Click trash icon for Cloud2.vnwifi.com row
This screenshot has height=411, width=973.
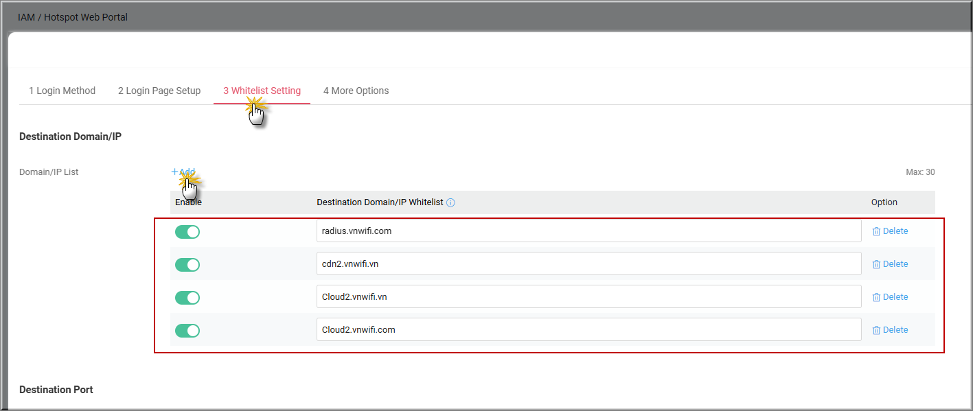tap(876, 331)
